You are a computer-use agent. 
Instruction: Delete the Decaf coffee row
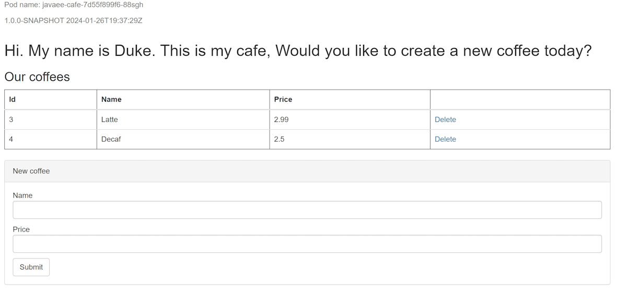point(445,139)
